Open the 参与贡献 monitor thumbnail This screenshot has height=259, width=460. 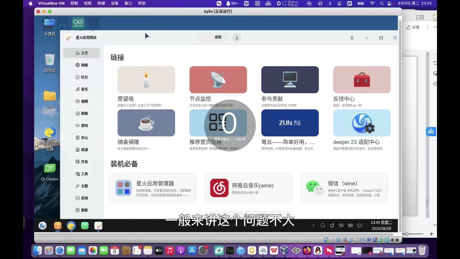click(x=290, y=79)
